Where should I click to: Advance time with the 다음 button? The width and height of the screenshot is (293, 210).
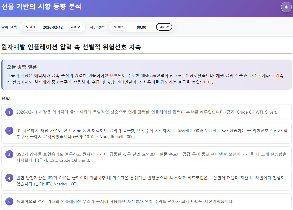pos(164,27)
